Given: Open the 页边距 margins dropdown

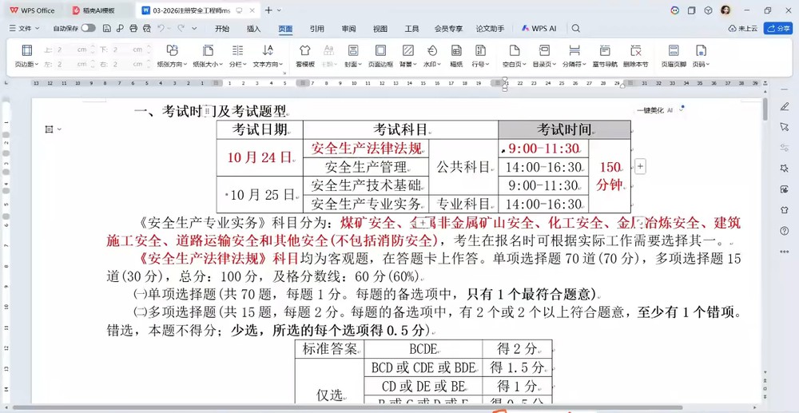Looking at the screenshot, I should coord(26,64).
